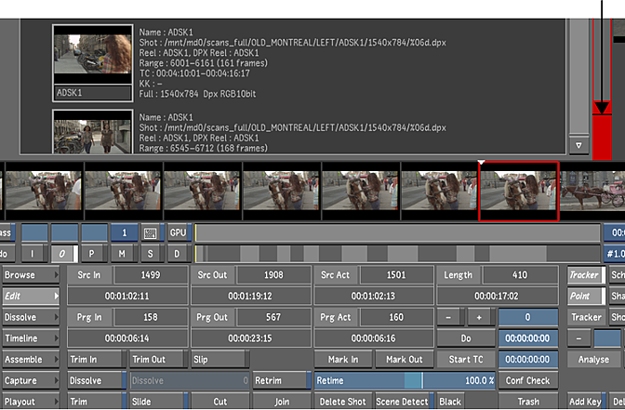Click the Do button
This screenshot has width=625, height=410.
tap(466, 338)
